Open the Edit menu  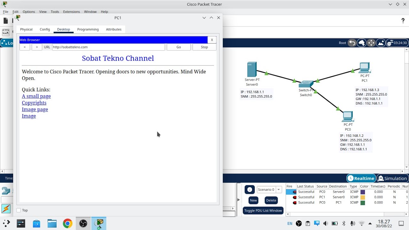(15, 11)
